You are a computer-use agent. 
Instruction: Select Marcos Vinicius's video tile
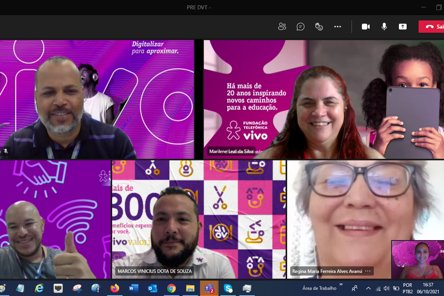pos(199,219)
